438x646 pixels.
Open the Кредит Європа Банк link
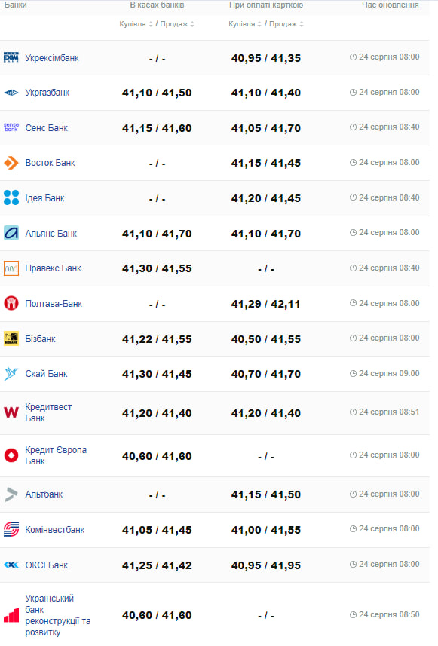click(56, 455)
